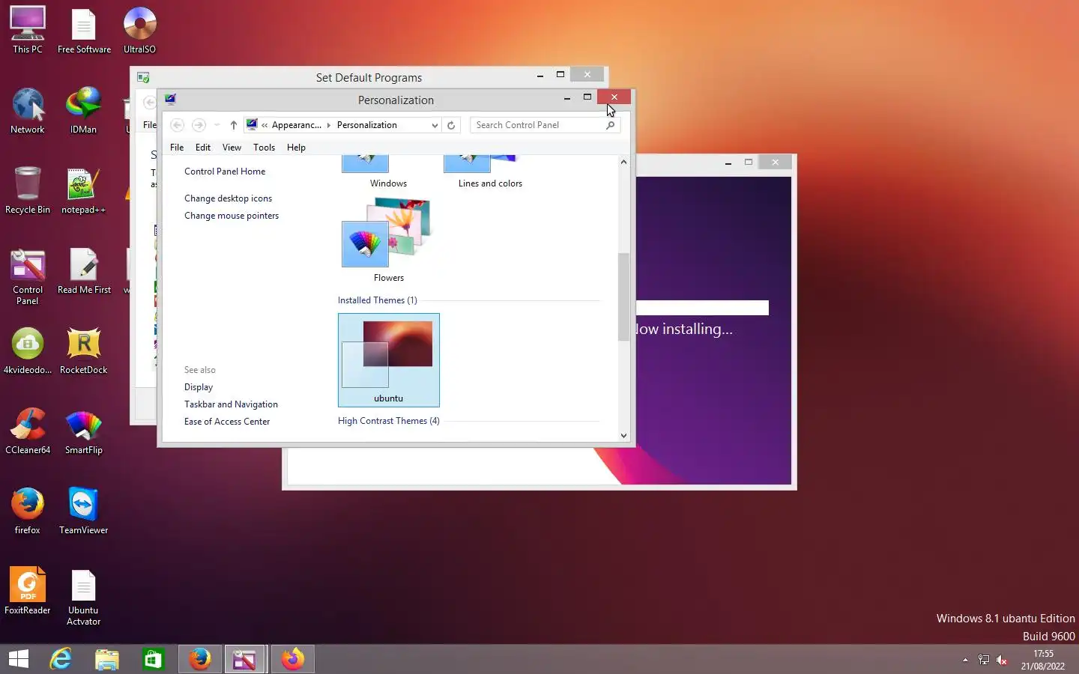Launch TeamViewer desktop shortcut

point(83,511)
